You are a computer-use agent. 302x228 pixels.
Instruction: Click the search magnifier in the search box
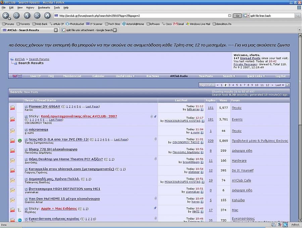pyautogui.click(x=297, y=16)
